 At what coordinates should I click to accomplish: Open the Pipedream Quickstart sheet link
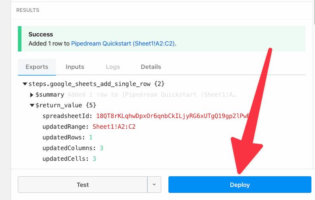pyautogui.click(x=123, y=44)
